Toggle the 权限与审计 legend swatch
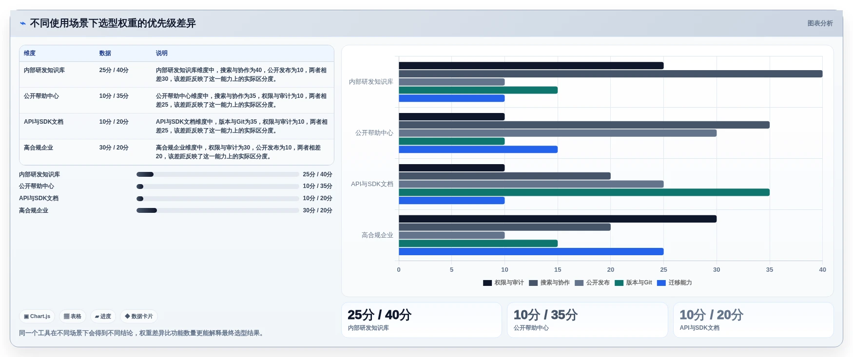Image resolution: width=853 pixels, height=357 pixels. point(487,283)
